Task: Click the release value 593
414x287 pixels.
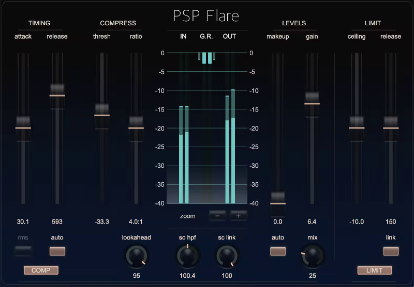Action: click(57, 221)
